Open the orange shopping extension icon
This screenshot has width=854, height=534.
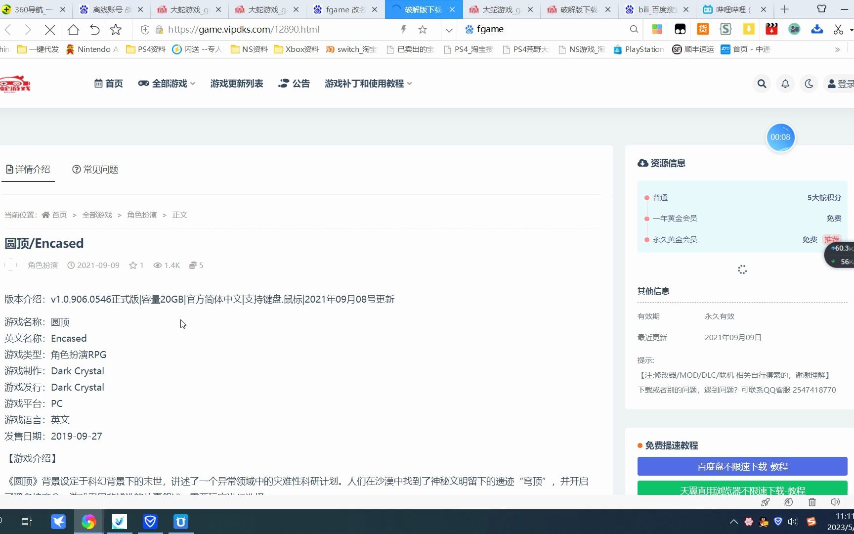pos(703,29)
